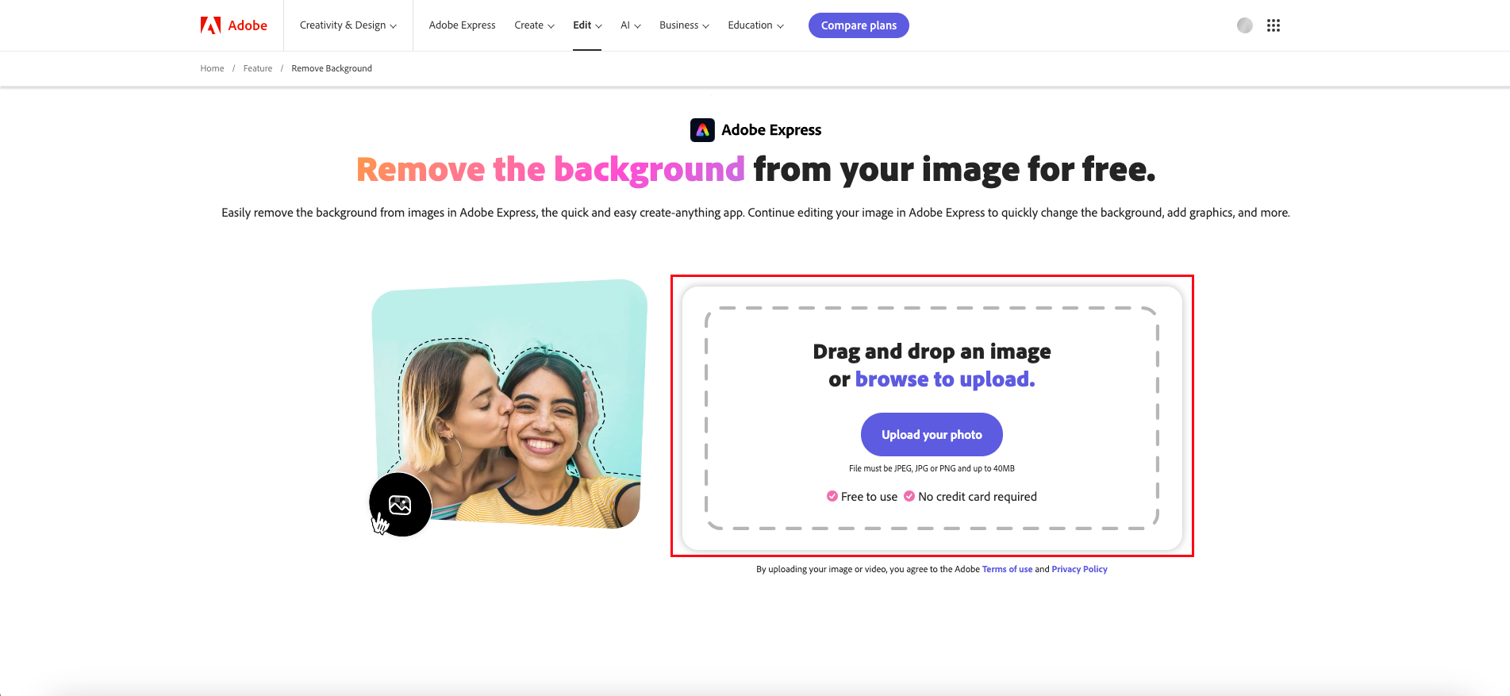Click the browse to upload link
The width and height of the screenshot is (1510, 696).
pyautogui.click(x=945, y=379)
